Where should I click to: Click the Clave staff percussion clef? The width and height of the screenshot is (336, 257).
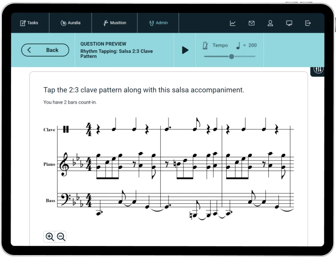(66, 129)
